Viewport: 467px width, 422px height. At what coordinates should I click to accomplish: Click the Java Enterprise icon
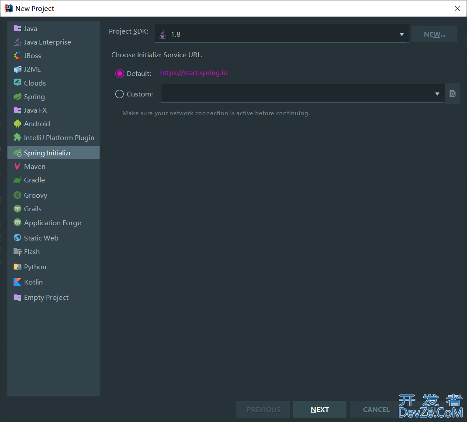coord(17,42)
